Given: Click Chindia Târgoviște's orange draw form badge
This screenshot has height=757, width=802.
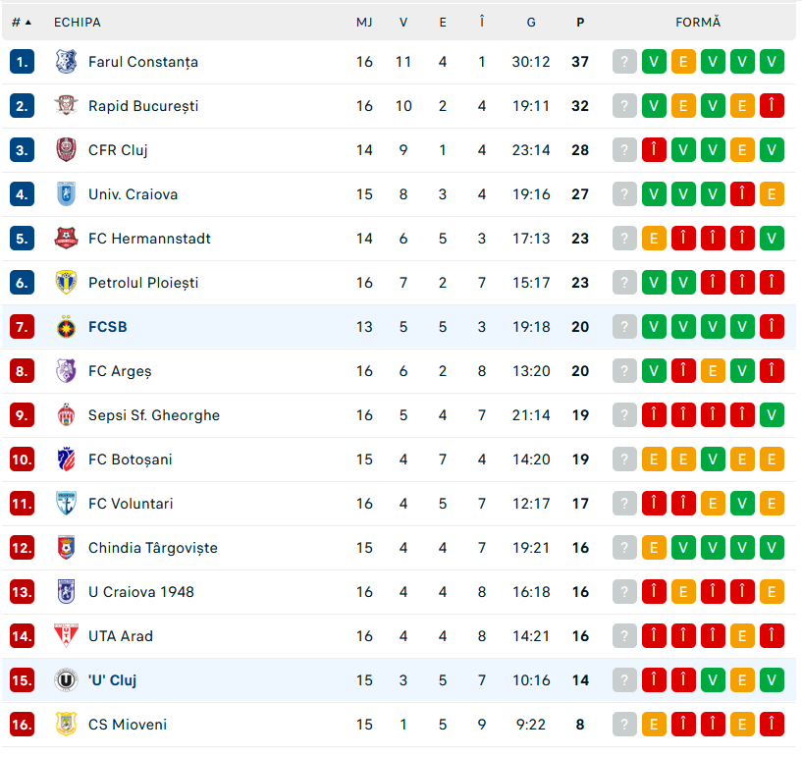Looking at the screenshot, I should point(654,548).
